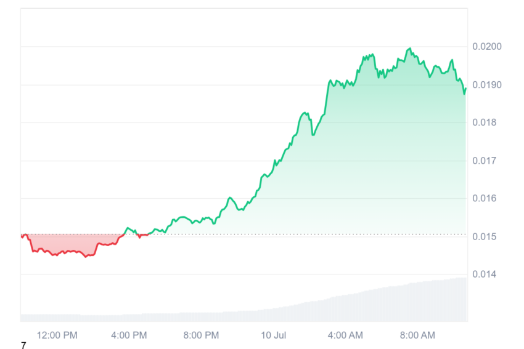
Task: Click the 4:00 PM time label
Action: coord(129,335)
